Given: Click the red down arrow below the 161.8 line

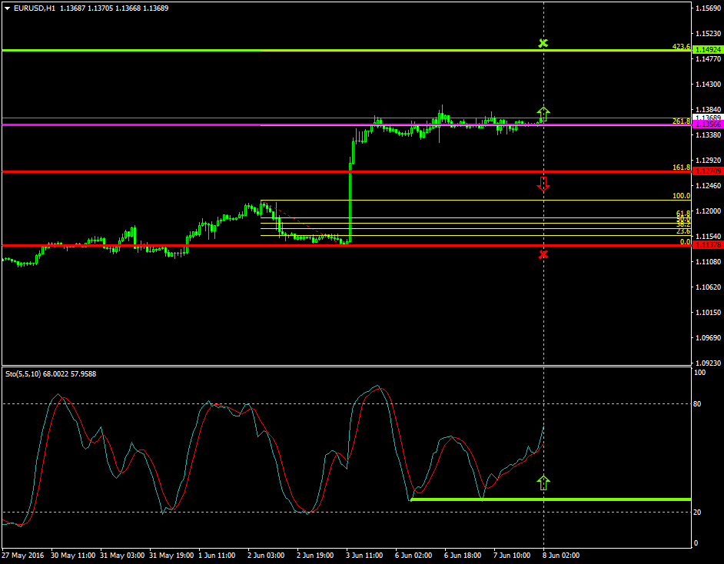Looking at the screenshot, I should coord(544,184).
